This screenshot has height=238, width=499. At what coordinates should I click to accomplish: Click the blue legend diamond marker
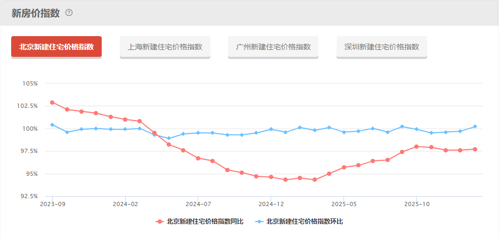(x=260, y=222)
